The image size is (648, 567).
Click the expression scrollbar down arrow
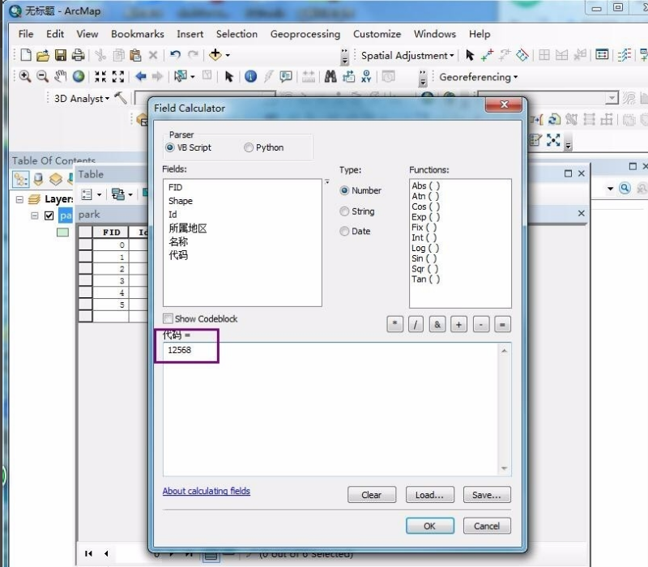(504, 468)
